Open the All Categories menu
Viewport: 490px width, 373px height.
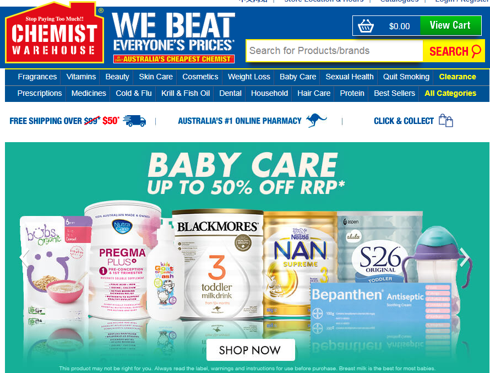(450, 93)
